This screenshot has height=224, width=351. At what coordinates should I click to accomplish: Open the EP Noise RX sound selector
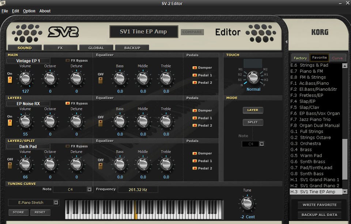28,104
